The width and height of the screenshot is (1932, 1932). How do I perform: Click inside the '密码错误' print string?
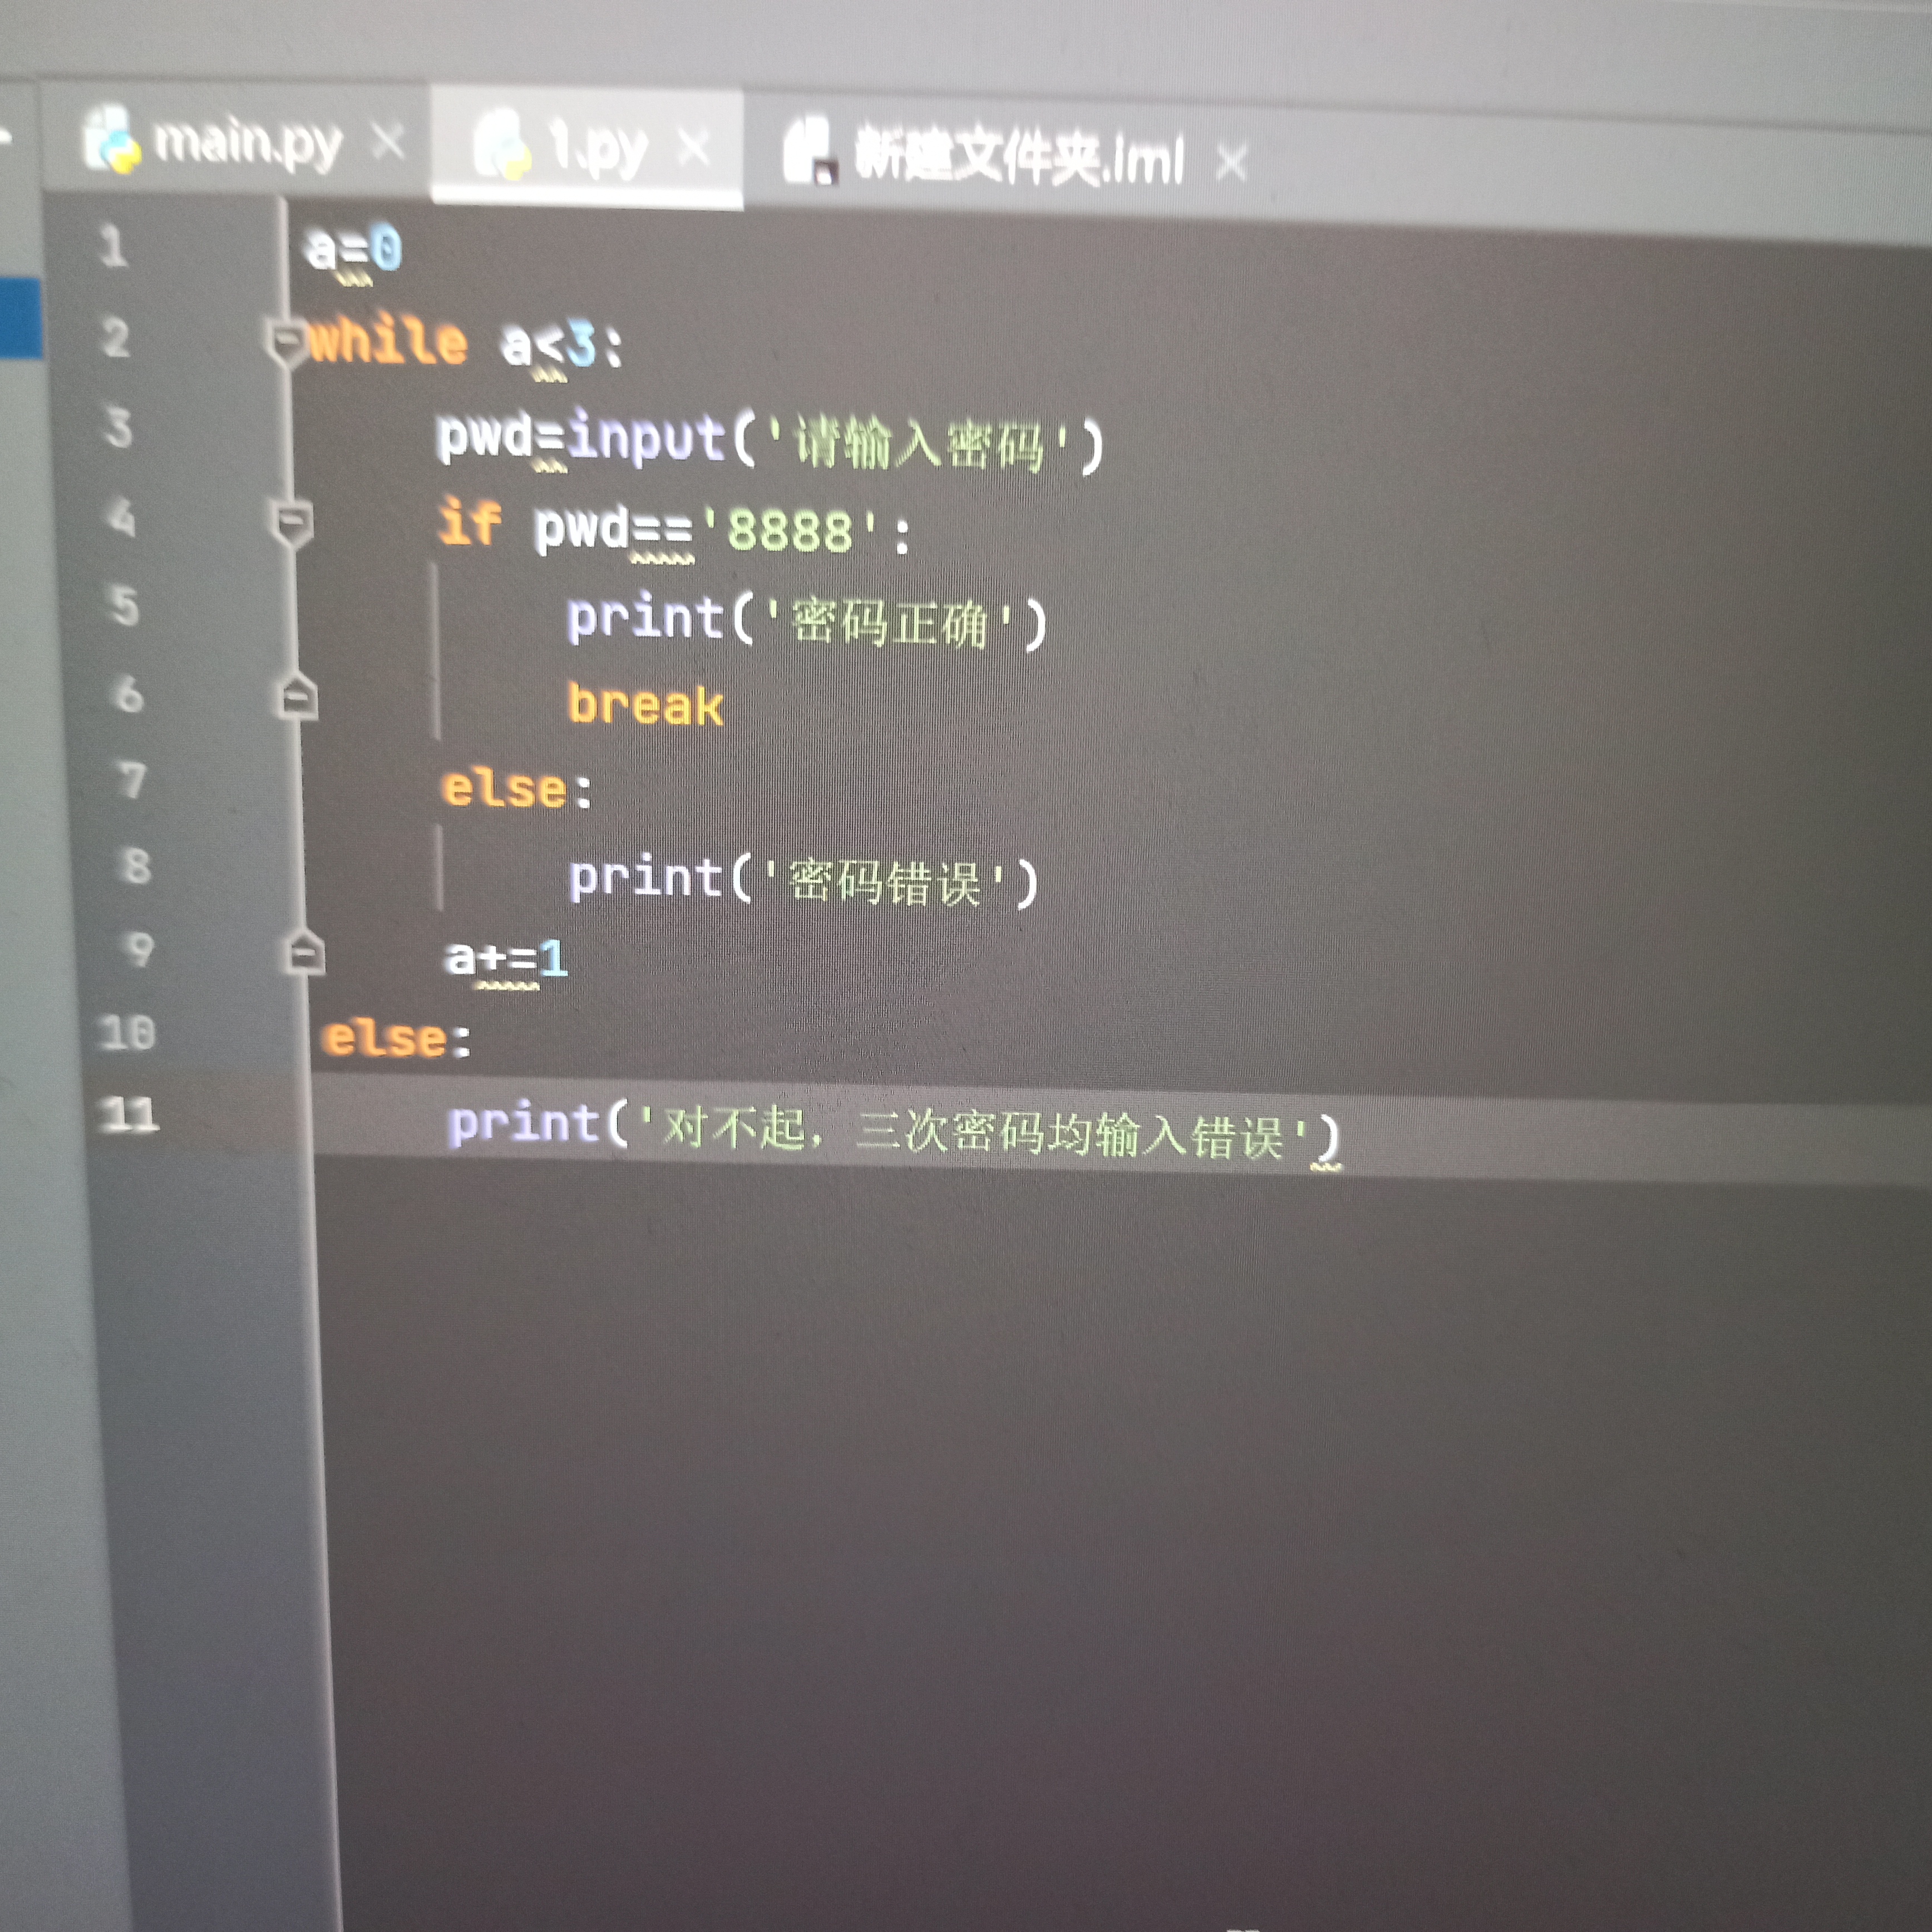[x=885, y=884]
